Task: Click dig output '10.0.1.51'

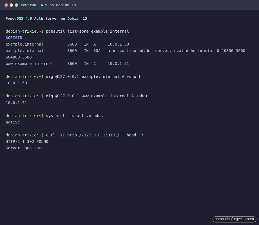Action: 16,103
